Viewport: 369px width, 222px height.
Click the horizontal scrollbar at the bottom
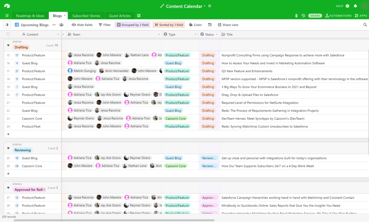tap(114, 220)
